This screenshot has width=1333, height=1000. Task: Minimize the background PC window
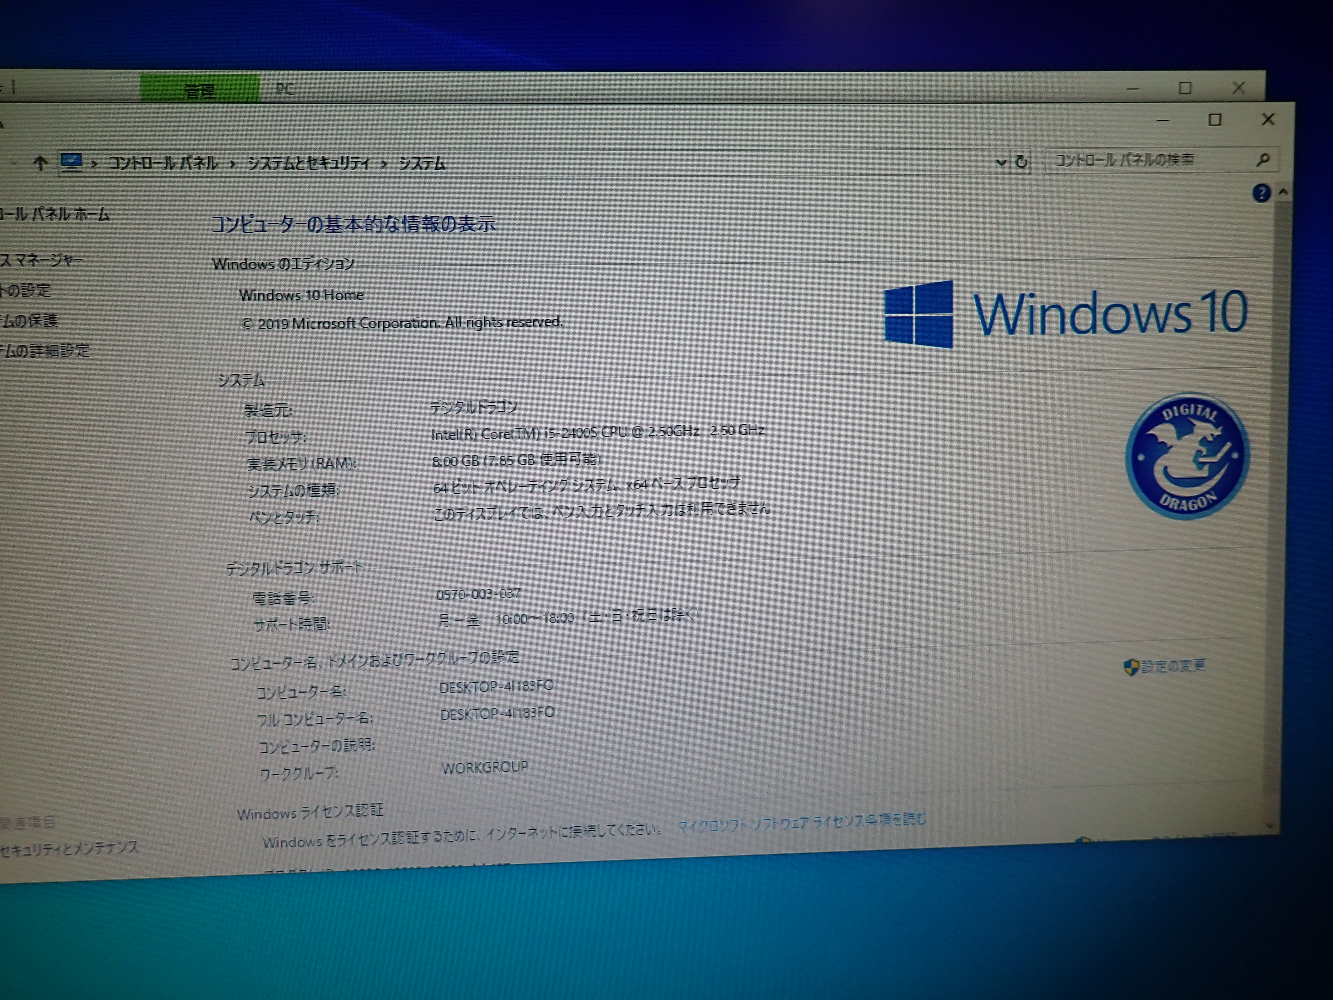1132,89
